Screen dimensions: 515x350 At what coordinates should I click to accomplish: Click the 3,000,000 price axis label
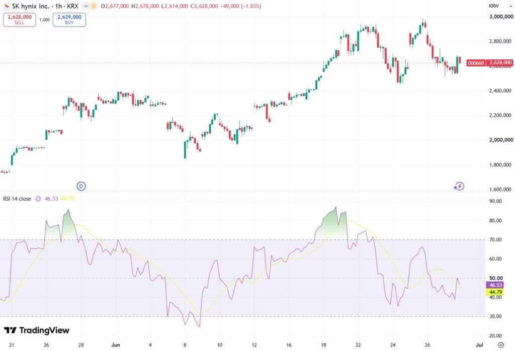point(500,17)
